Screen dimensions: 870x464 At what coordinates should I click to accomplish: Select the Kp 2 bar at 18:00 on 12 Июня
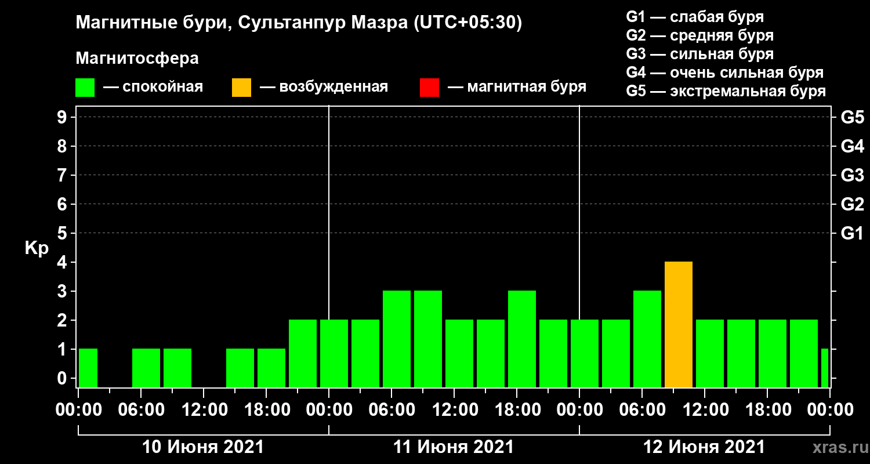click(x=773, y=354)
